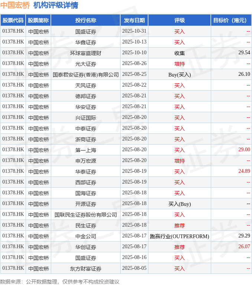Click the target price 29.29
252x285 pixels.
pyautogui.click(x=244, y=236)
